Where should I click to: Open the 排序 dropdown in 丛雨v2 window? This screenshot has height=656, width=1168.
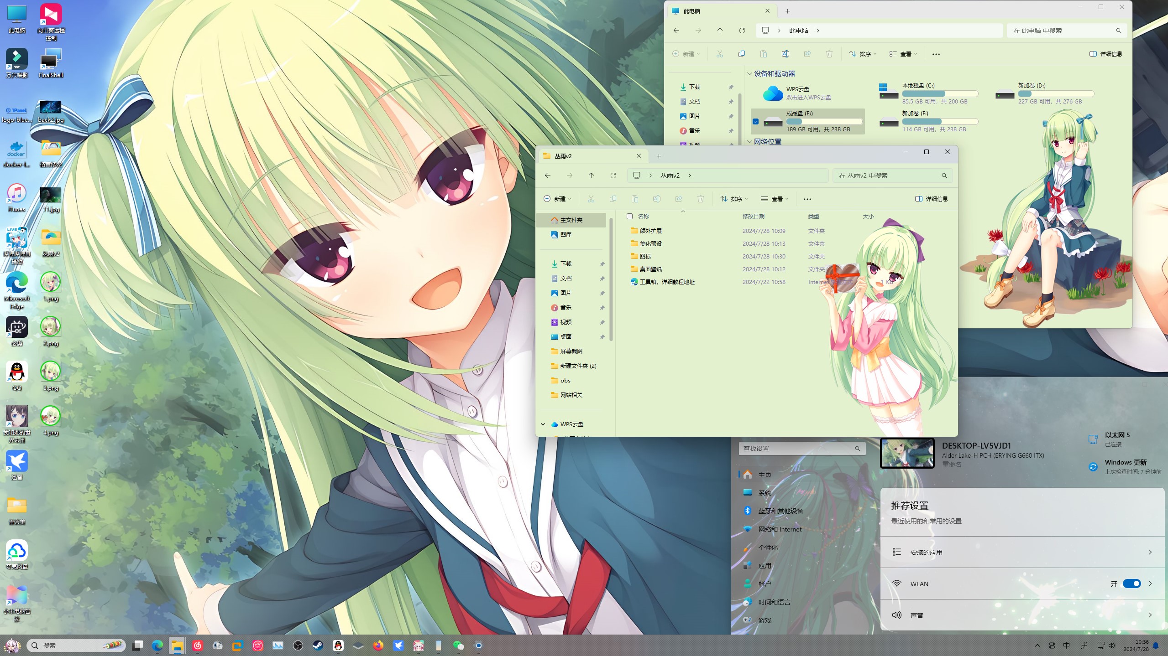click(x=733, y=199)
